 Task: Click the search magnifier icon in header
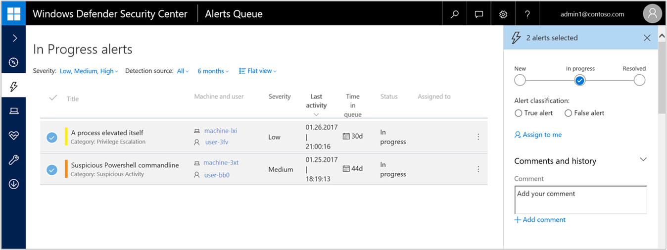click(454, 14)
